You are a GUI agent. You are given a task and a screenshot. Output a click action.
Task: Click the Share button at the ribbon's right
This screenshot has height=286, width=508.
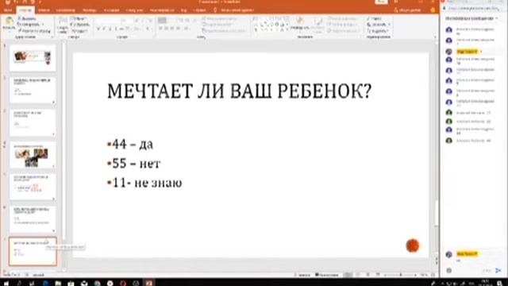(407, 10)
